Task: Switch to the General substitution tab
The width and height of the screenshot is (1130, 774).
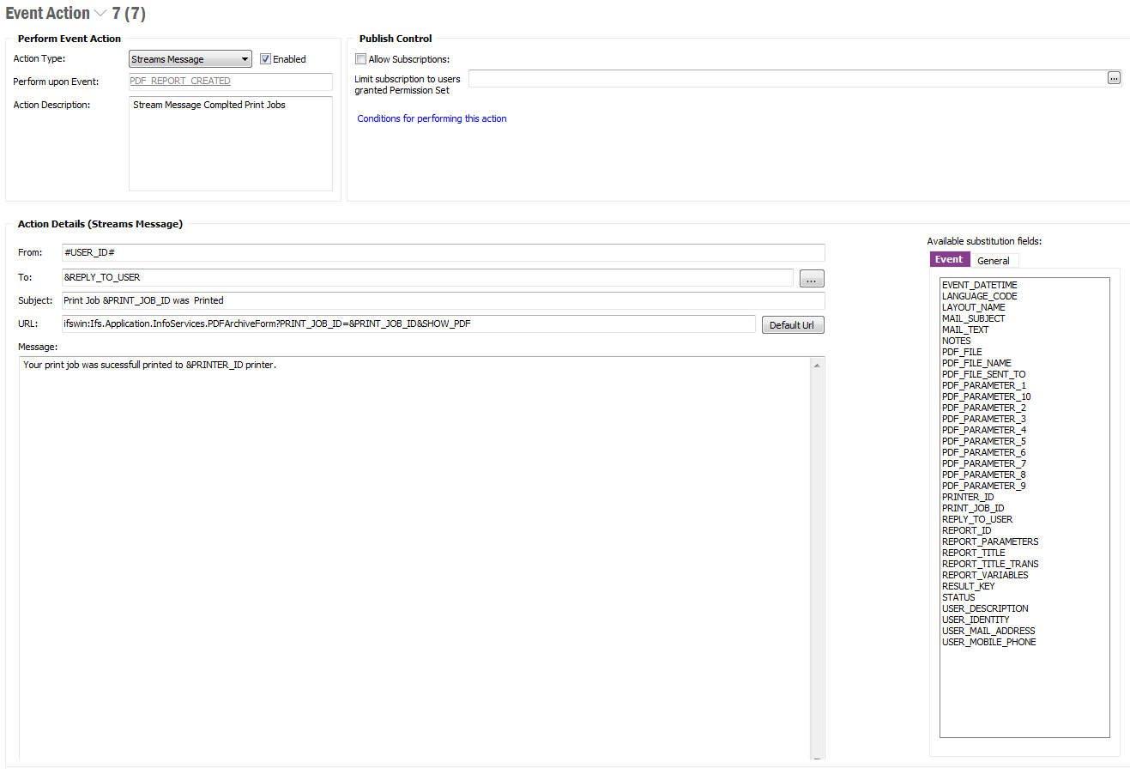Action: click(x=993, y=261)
